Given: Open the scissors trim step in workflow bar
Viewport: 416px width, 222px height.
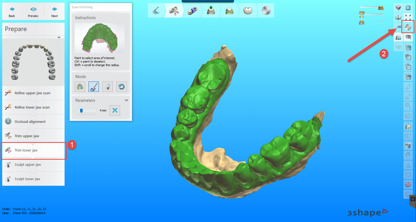Looking at the screenshot, I should pyautogui.click(x=174, y=11).
